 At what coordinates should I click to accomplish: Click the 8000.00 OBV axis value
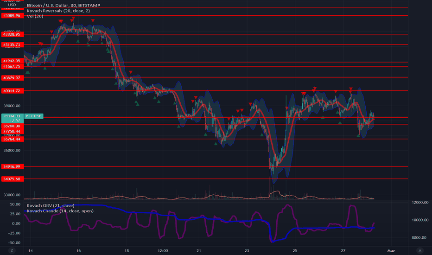click(420, 237)
